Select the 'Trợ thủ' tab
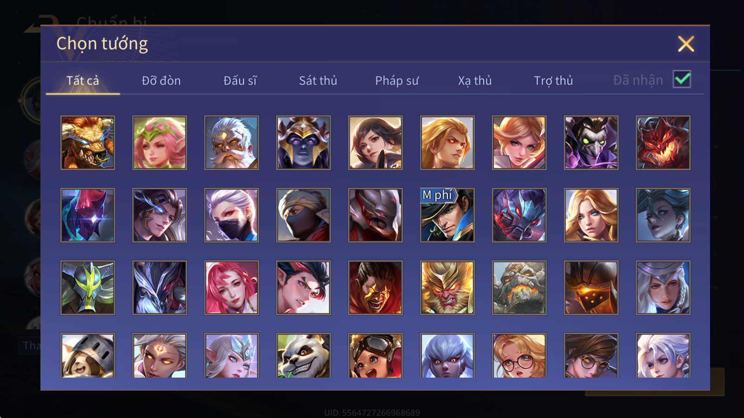This screenshot has width=744, height=418. pyautogui.click(x=553, y=81)
